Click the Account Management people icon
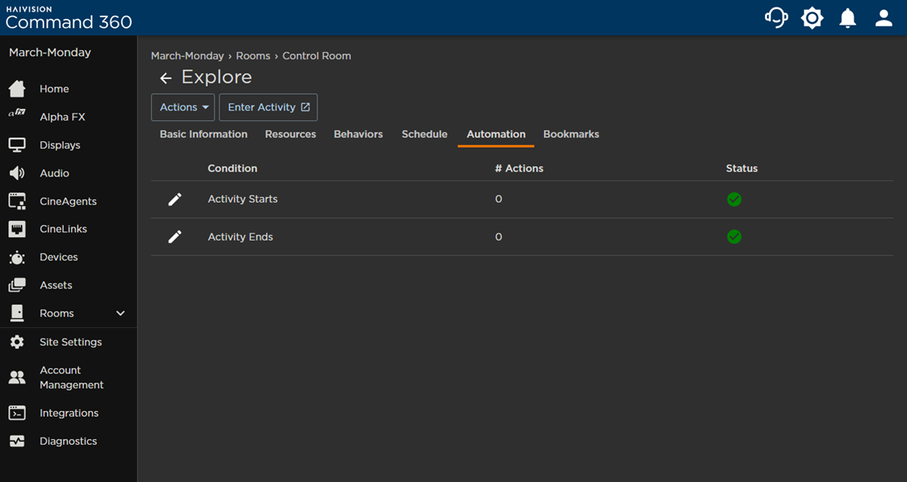This screenshot has height=482, width=907. 16,377
